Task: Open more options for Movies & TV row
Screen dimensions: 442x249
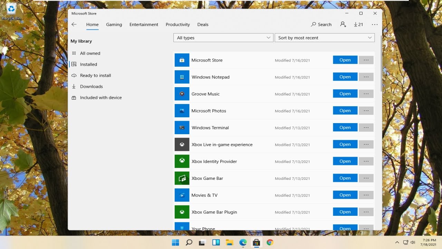Action: click(366, 195)
